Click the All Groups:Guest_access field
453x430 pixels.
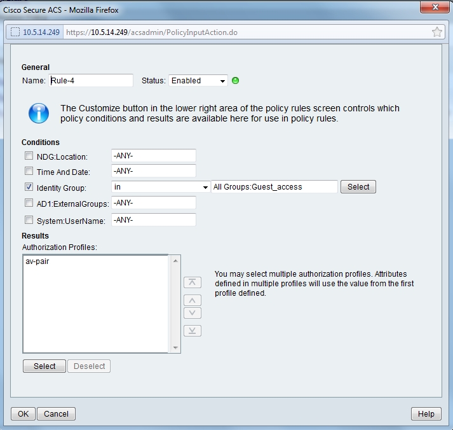[x=274, y=187]
